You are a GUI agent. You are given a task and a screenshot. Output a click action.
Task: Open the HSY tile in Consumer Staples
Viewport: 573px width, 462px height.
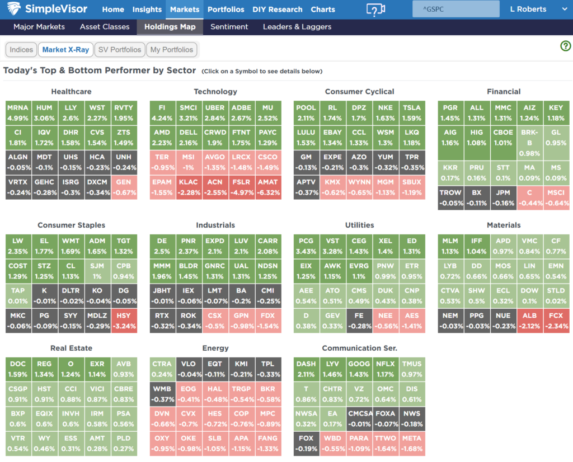pos(124,320)
